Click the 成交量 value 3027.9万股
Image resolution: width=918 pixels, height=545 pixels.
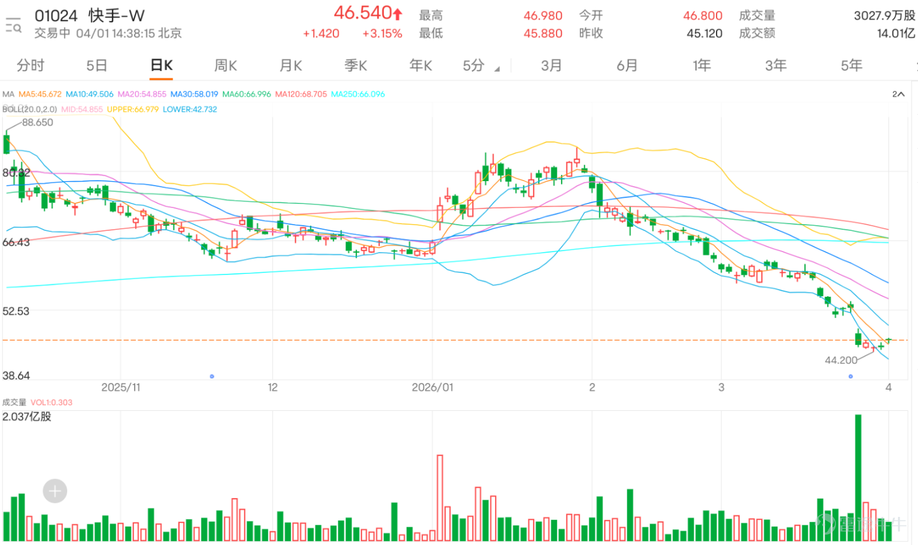884,15
